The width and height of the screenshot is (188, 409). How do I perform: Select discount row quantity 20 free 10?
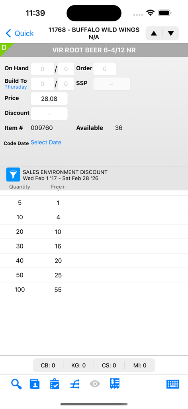(94, 232)
